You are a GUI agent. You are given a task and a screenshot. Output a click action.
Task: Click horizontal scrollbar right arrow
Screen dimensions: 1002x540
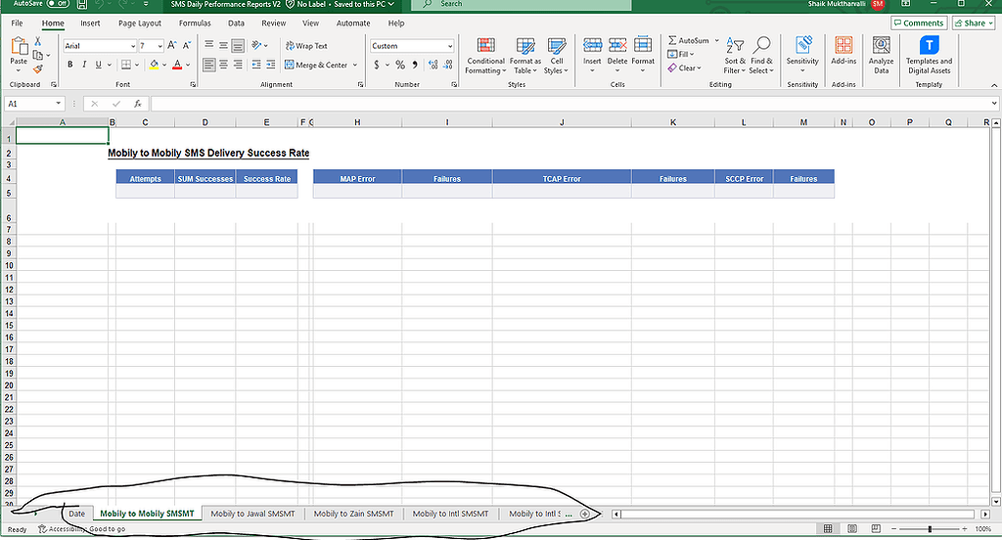click(984, 514)
